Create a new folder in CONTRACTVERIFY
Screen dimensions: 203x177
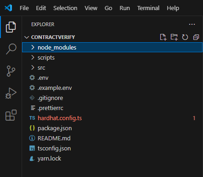tap(174, 37)
